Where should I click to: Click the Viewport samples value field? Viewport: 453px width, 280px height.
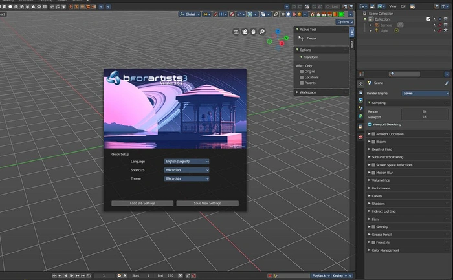click(x=425, y=117)
